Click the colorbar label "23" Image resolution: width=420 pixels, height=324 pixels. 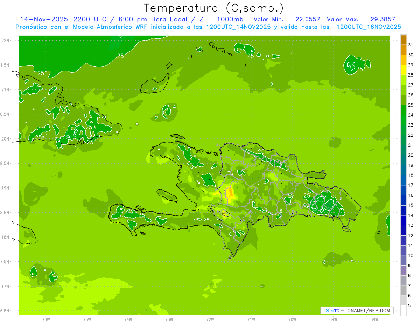411,125
